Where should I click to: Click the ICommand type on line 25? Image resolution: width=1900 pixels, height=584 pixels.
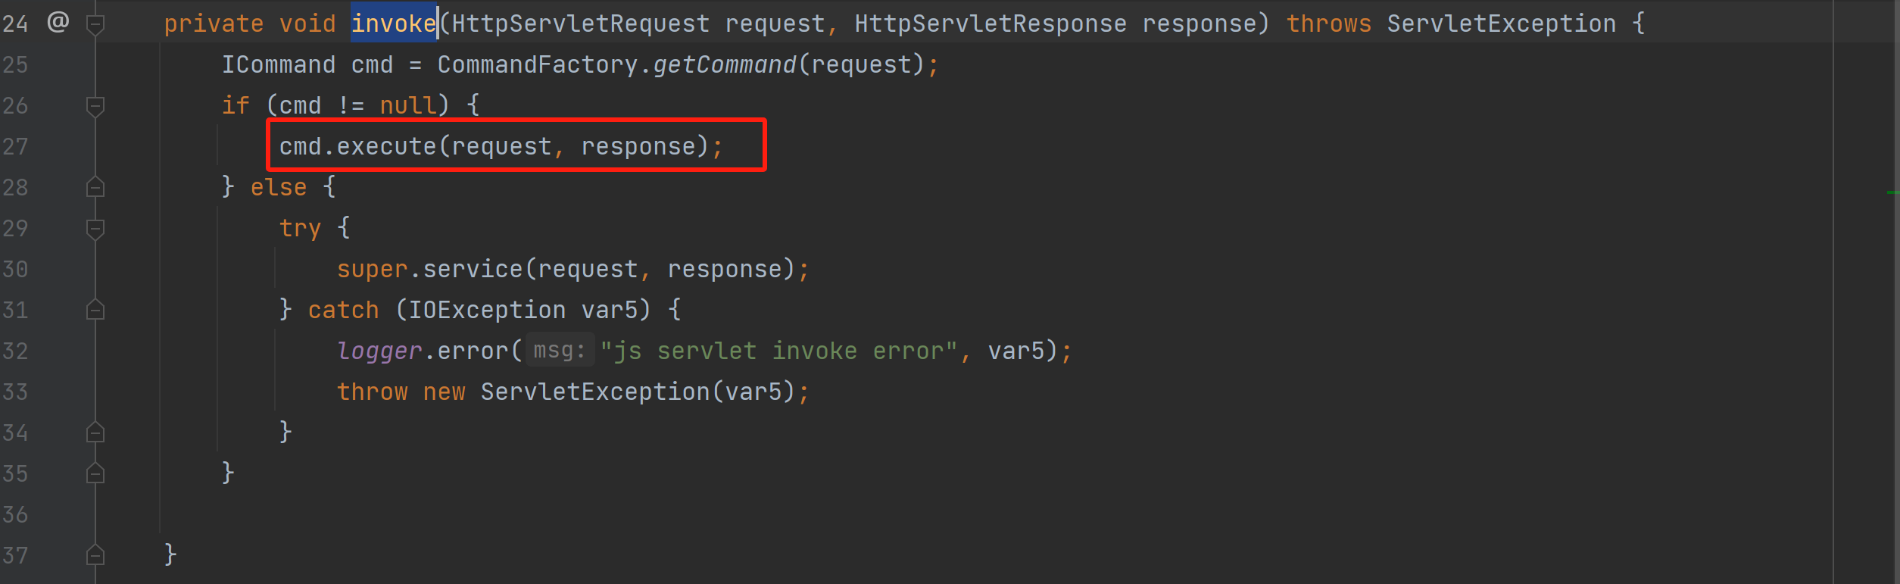[278, 65]
